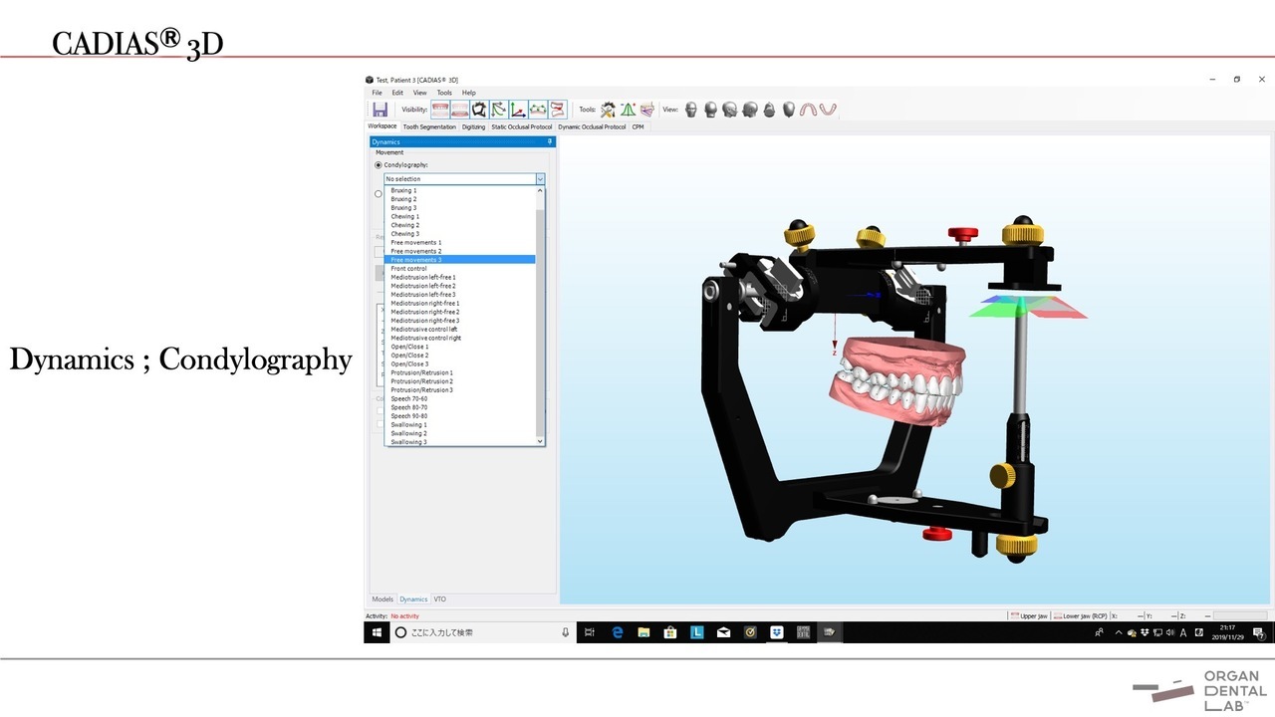1275x717 pixels.
Task: Open Microsoft Edge from the taskbar
Action: pos(618,632)
